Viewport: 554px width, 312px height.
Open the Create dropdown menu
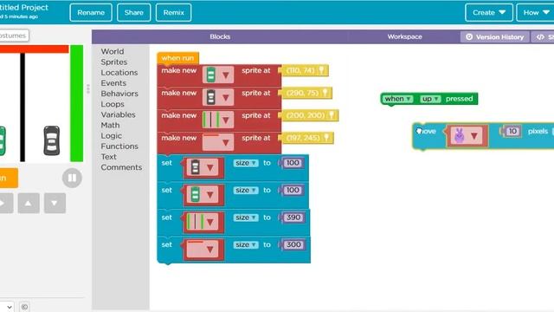489,13
